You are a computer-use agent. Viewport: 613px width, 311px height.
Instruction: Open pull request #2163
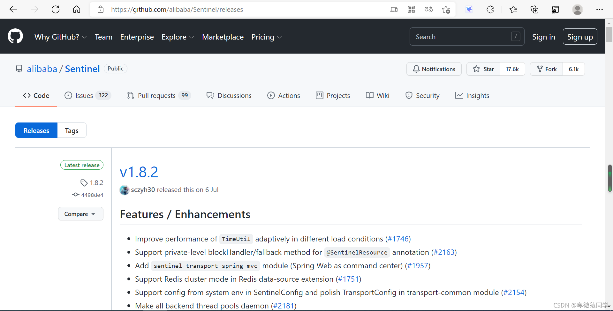(444, 252)
